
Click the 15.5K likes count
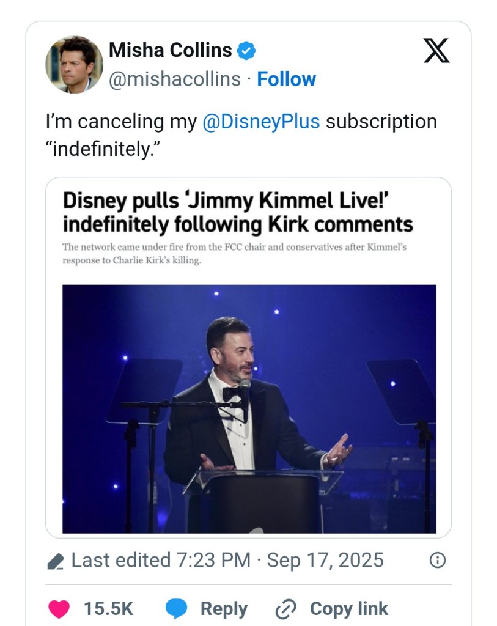pyautogui.click(x=108, y=609)
